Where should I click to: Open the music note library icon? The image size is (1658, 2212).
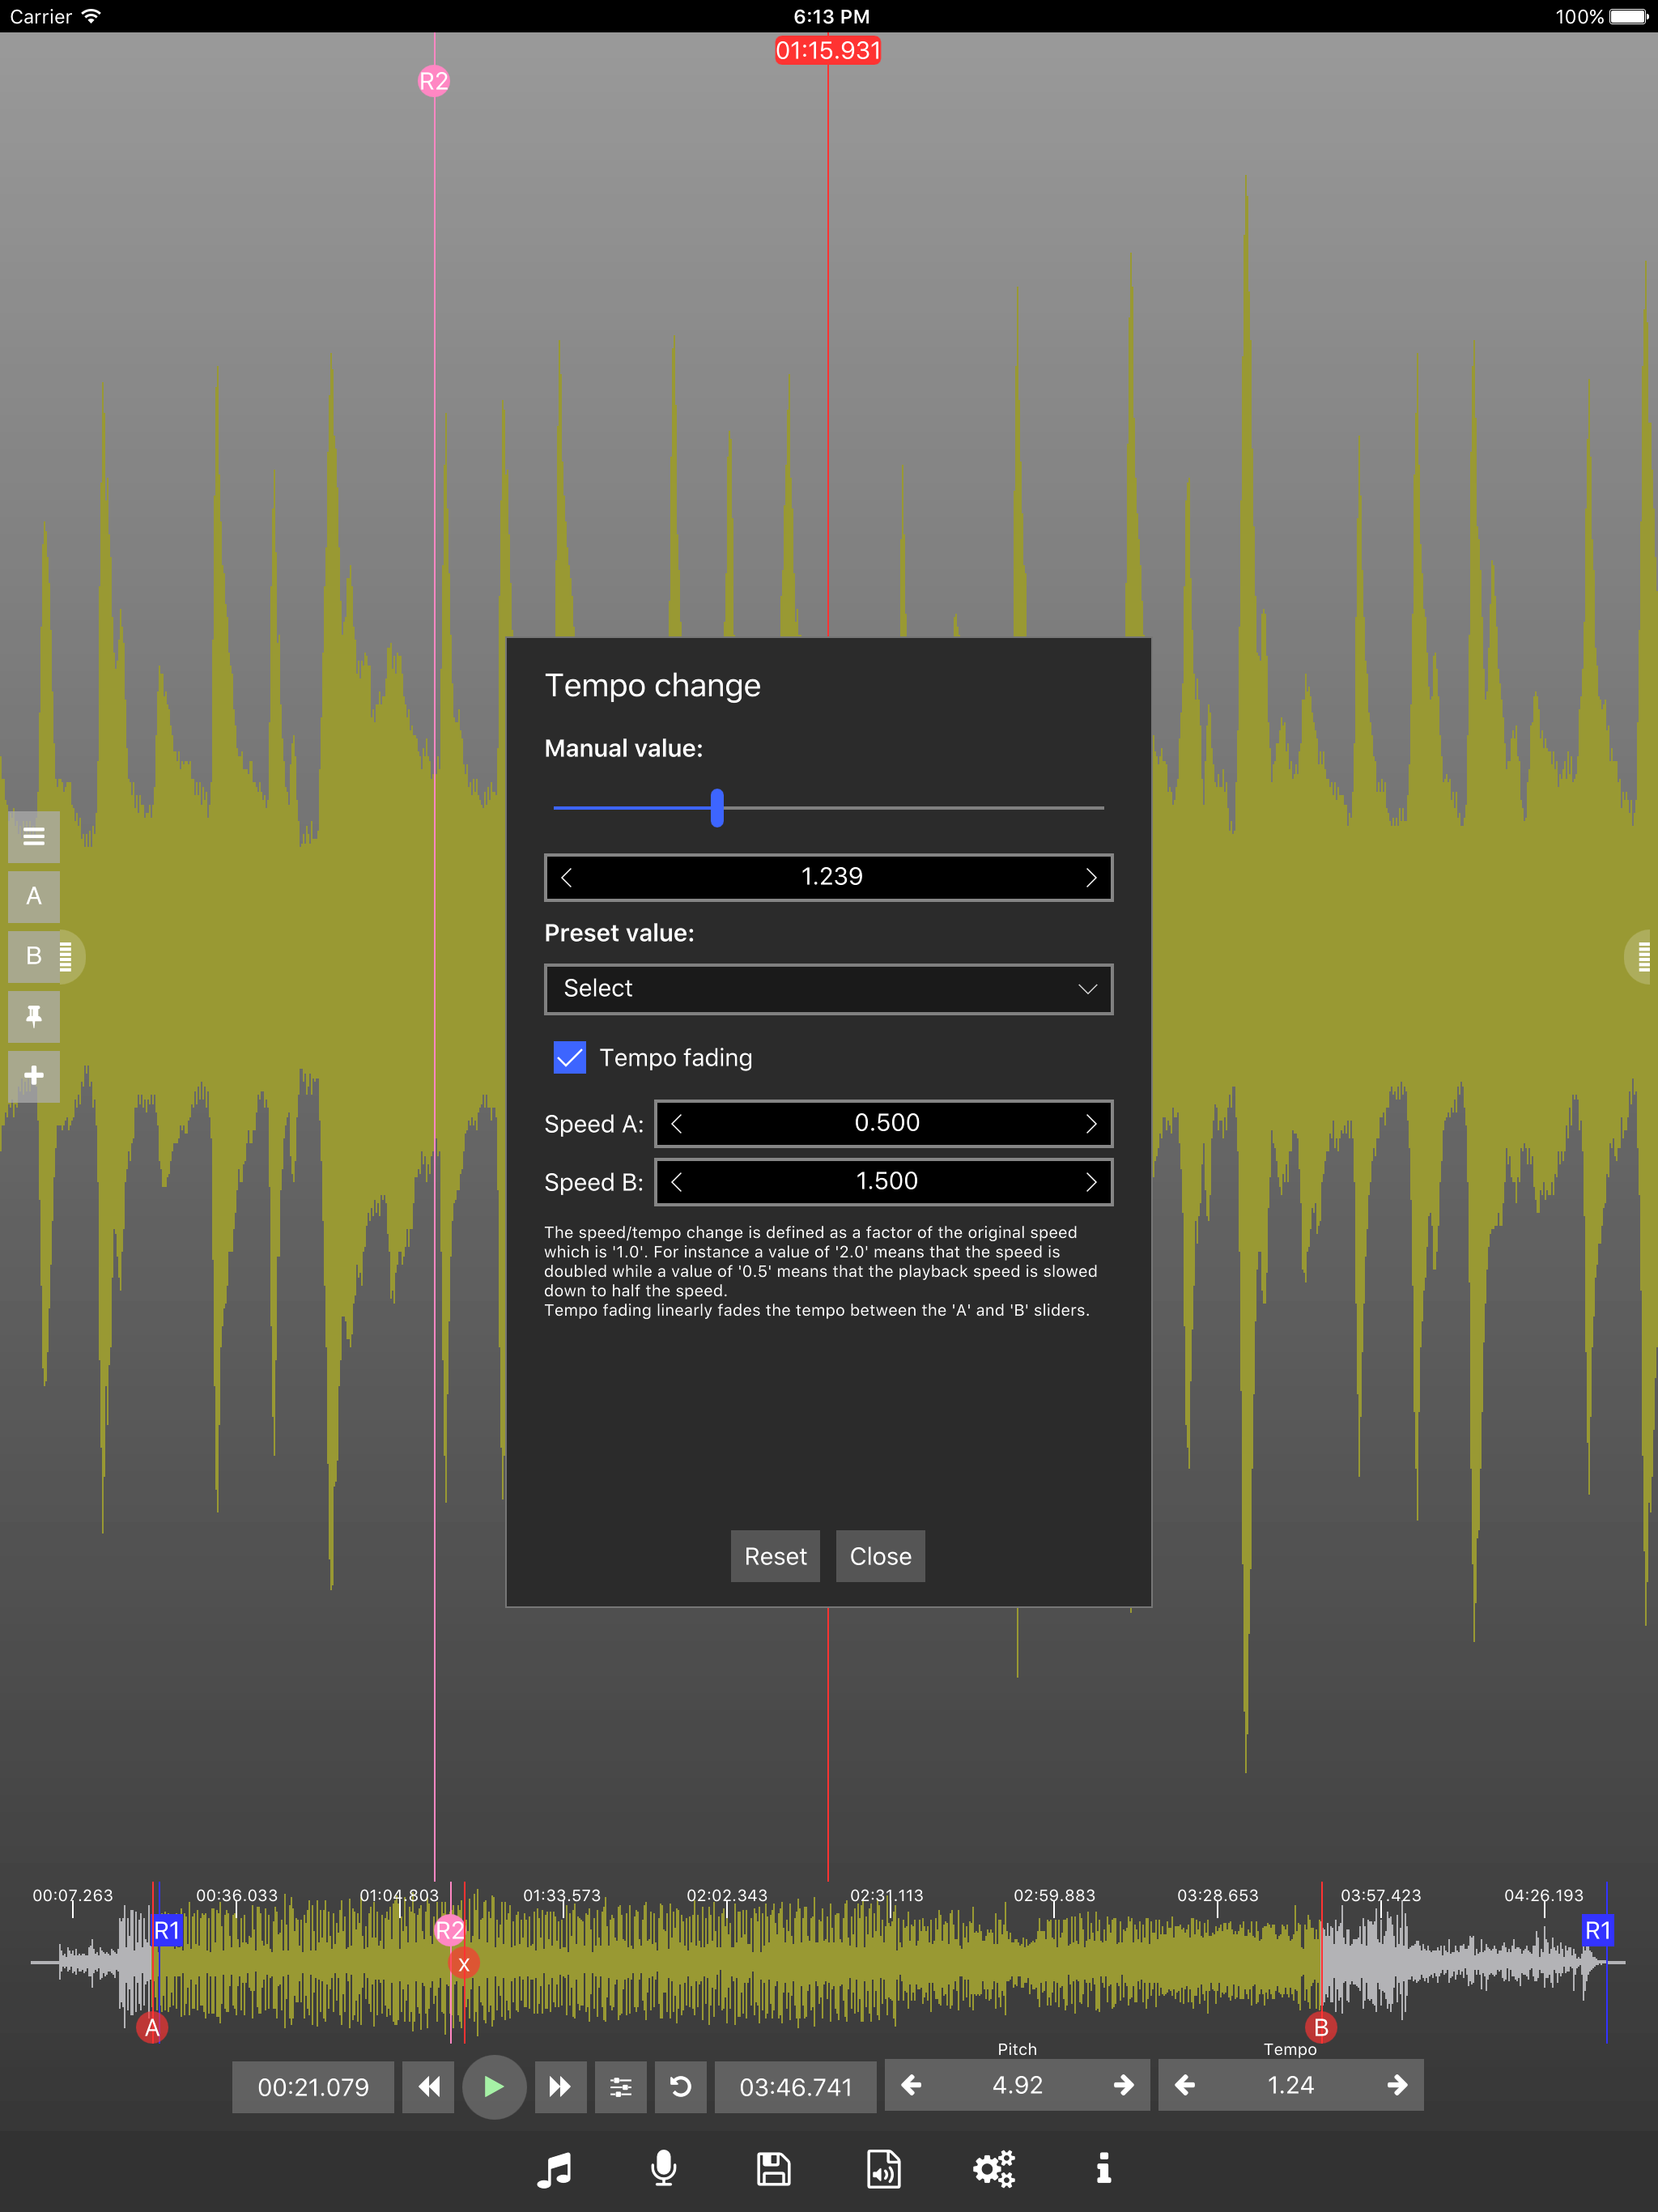pos(554,2169)
